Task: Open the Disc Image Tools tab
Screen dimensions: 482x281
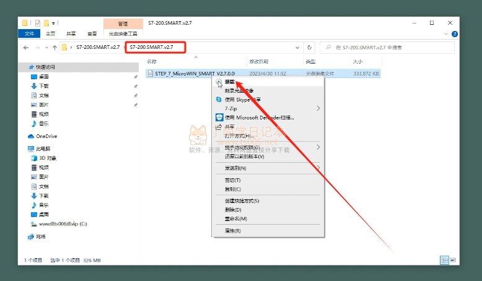Action: tap(123, 34)
